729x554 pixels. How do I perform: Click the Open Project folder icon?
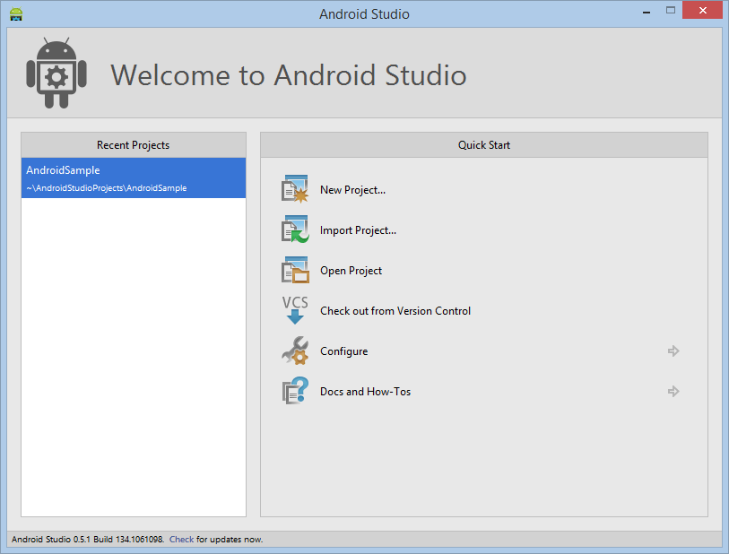(x=295, y=271)
